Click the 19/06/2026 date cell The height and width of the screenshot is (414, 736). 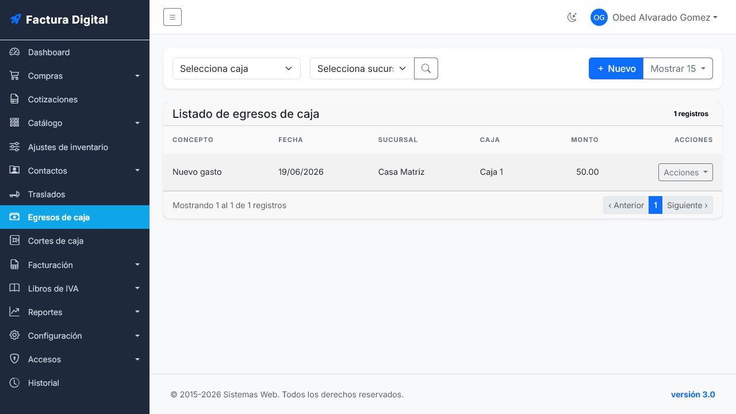coord(301,172)
